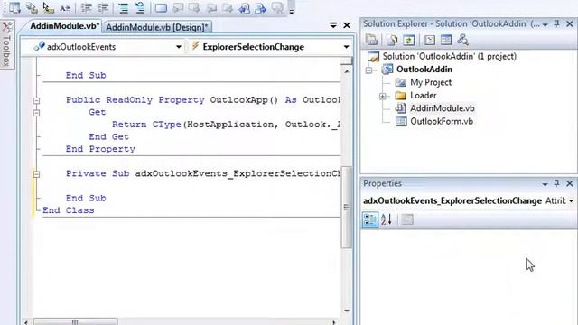578x325 pixels.
Task: Click View Class Diagram icon
Action: point(462,40)
